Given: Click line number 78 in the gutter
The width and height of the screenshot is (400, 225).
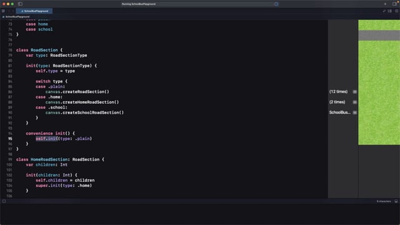Looking at the screenshot, I should [10, 50].
